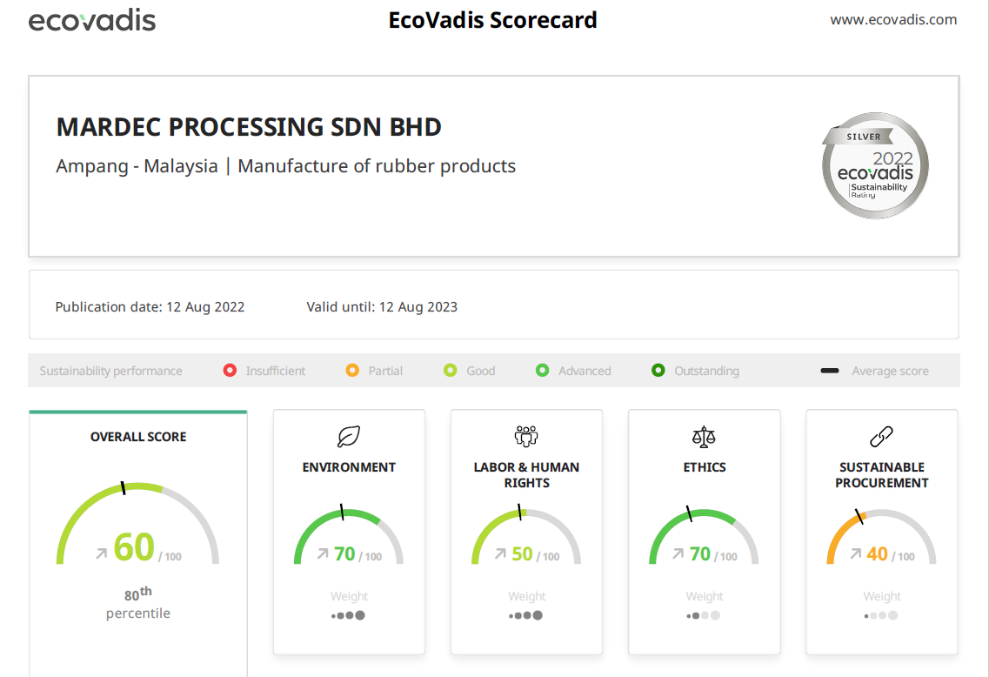The height and width of the screenshot is (677, 989).
Task: Click the Environment score value 70
Action: [x=344, y=553]
